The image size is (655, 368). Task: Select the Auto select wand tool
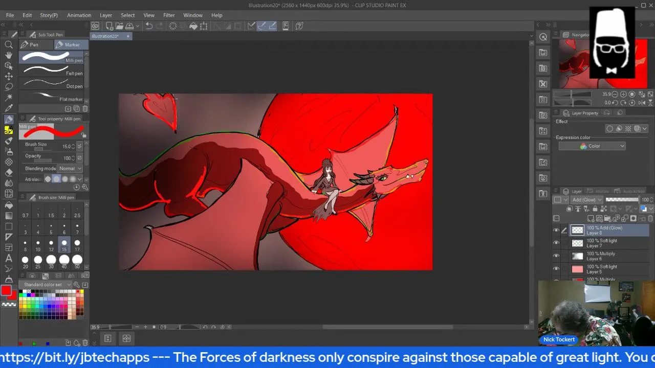click(x=9, y=98)
